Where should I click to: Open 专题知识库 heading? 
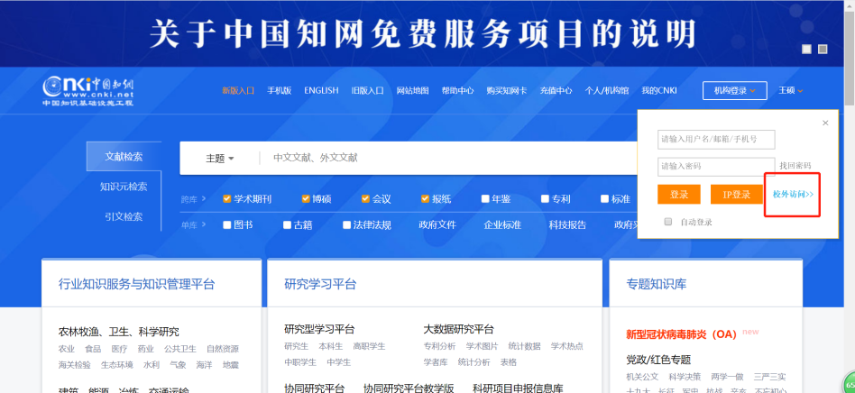tap(657, 284)
